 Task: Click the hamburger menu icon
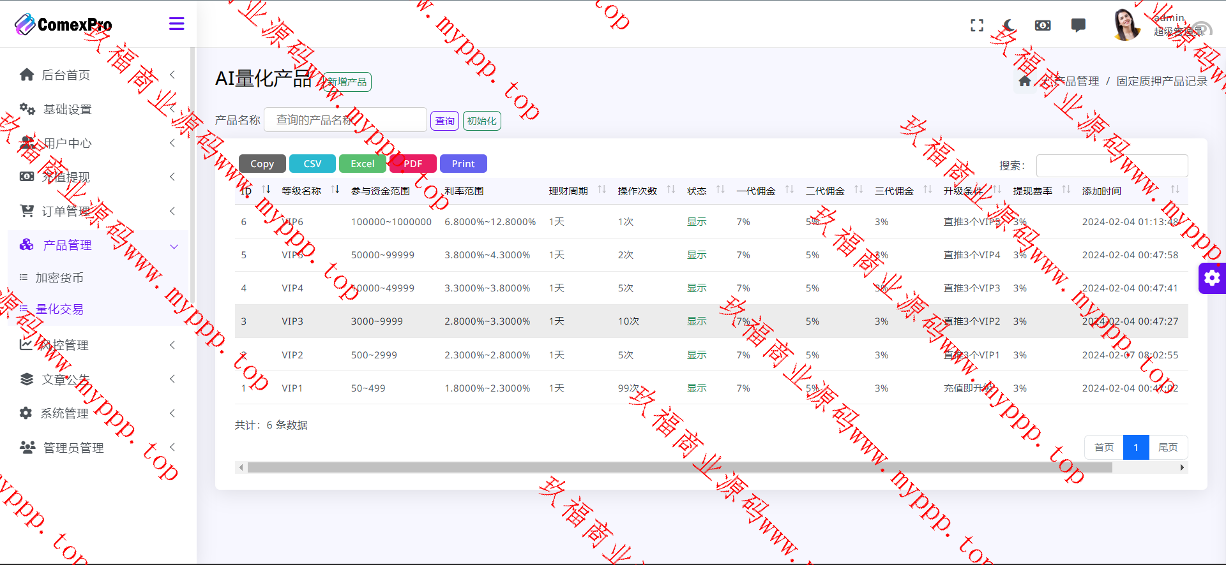(176, 24)
